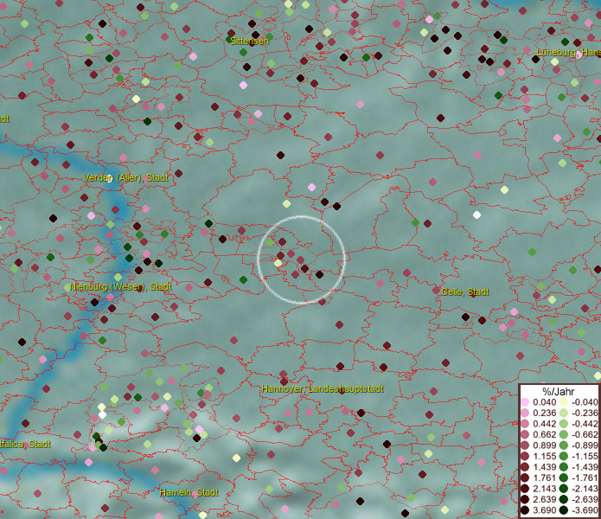The height and width of the screenshot is (519, 601).
Task: Click the -0.899 legend value text
Action: [x=585, y=445]
